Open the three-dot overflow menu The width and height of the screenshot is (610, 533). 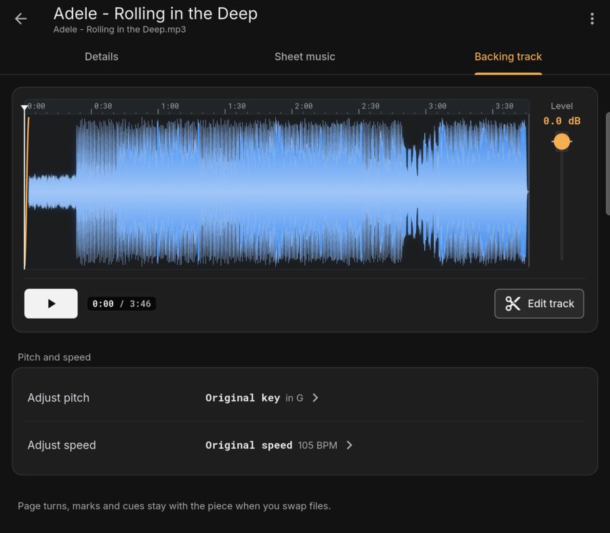click(x=592, y=19)
